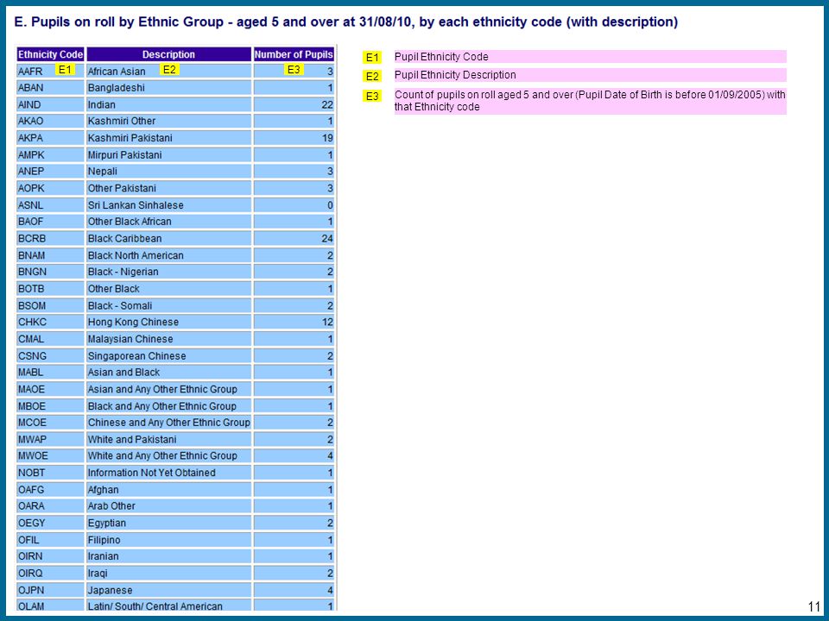Screen dimensions: 829x621
Task: Select the ASNL code cell
Action: pos(50,205)
